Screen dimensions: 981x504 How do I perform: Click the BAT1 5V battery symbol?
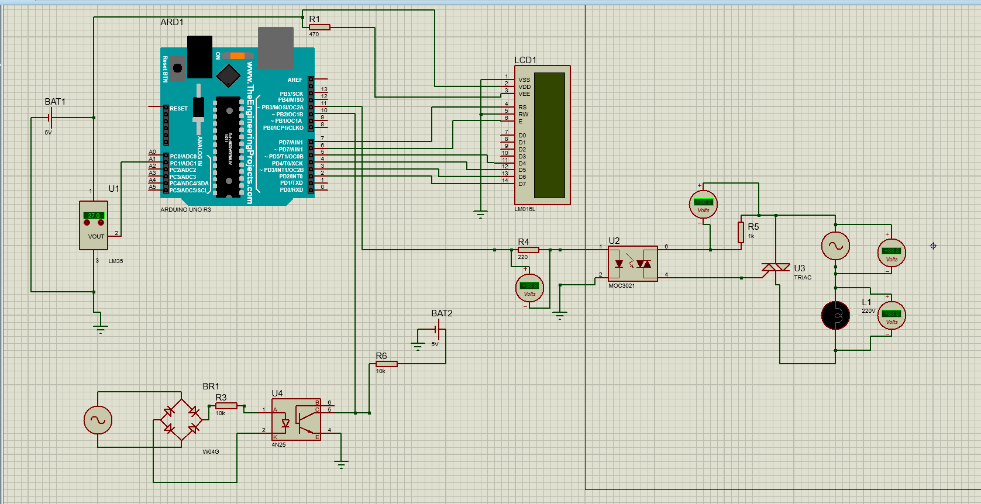pos(50,118)
